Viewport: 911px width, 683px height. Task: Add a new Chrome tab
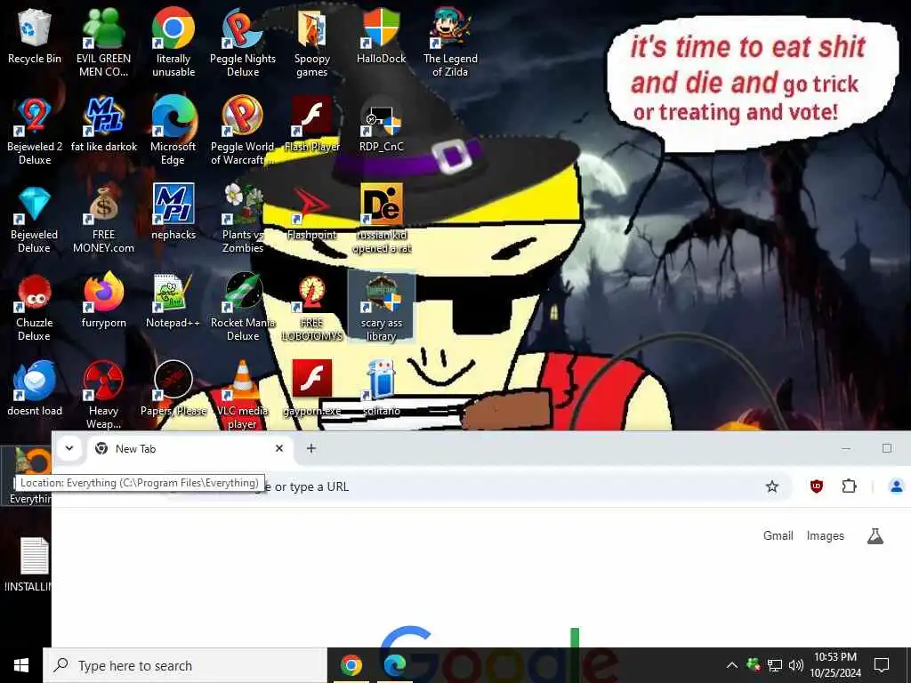pyautogui.click(x=311, y=448)
